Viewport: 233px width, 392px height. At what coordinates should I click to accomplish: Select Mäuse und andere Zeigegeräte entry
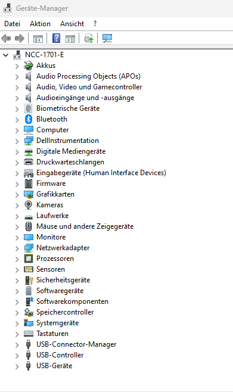tap(85, 226)
